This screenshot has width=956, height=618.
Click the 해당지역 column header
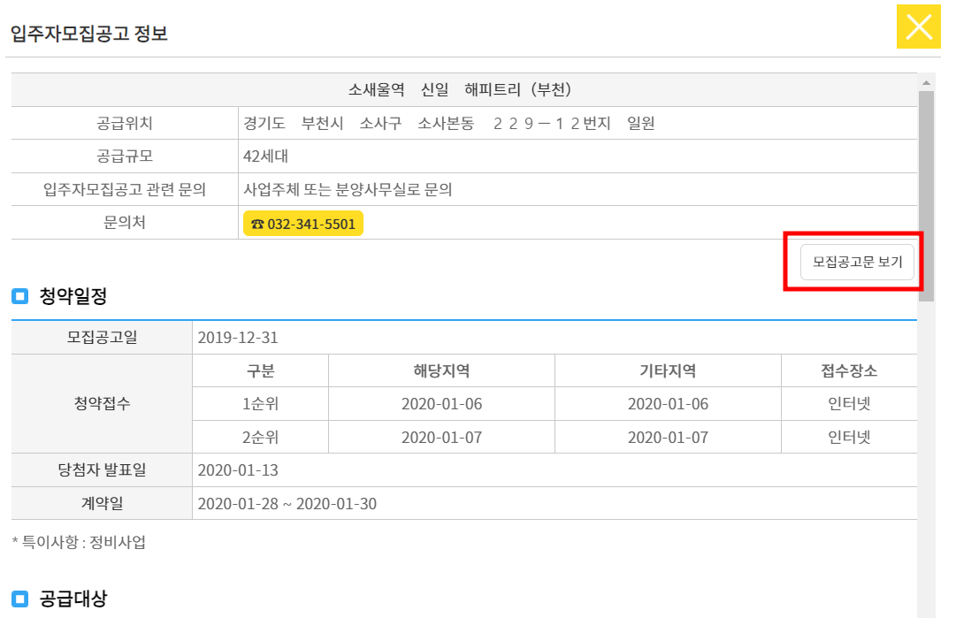pos(440,370)
